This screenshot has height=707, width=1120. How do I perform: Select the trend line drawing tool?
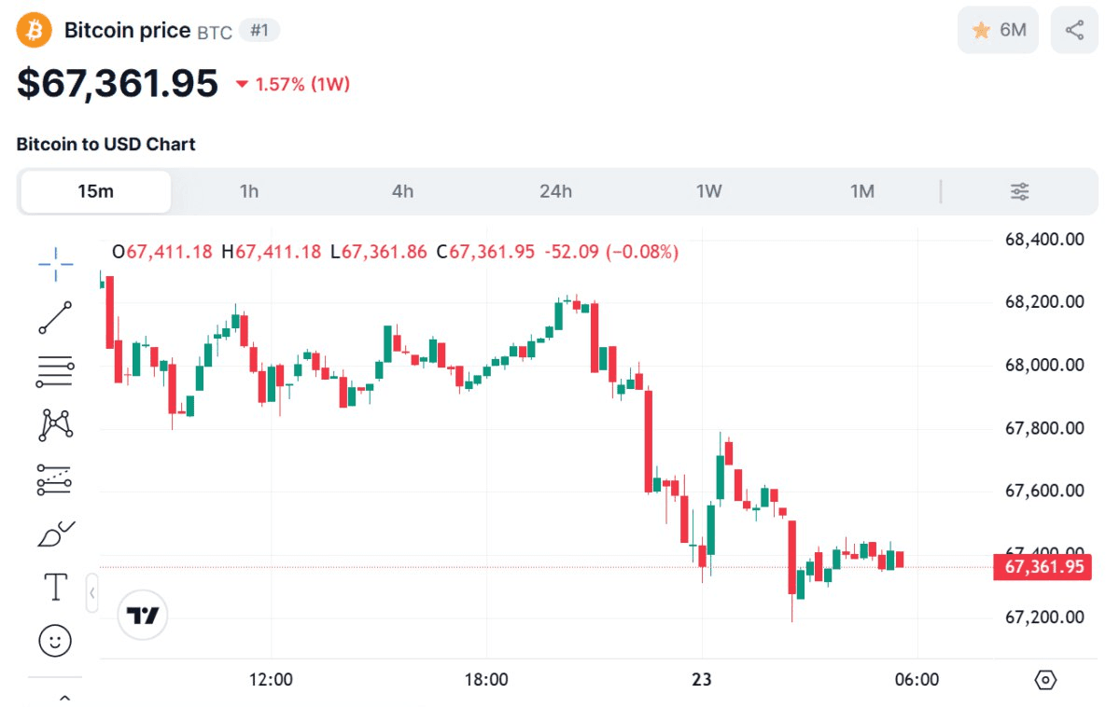(56, 318)
